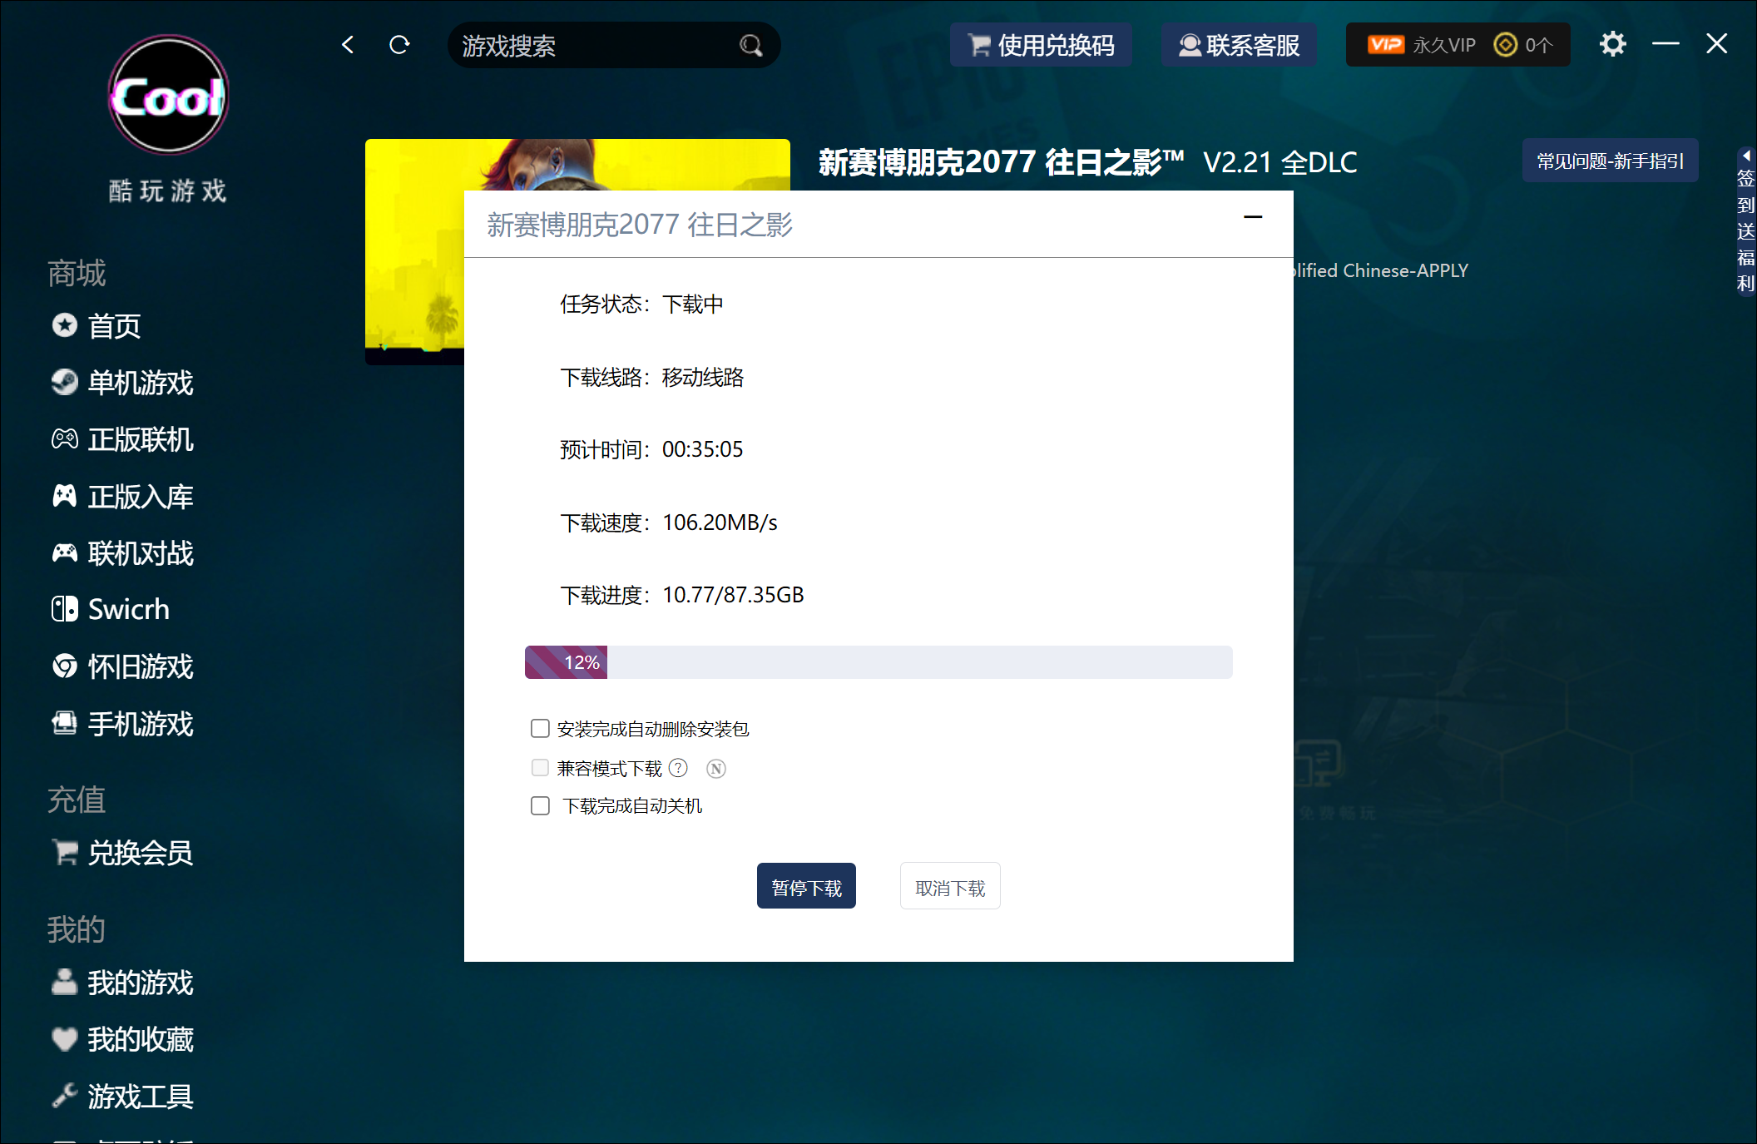Viewport: 1757px width, 1144px height.
Task: Click 暂停下载 to pause downloading
Action: tap(805, 885)
